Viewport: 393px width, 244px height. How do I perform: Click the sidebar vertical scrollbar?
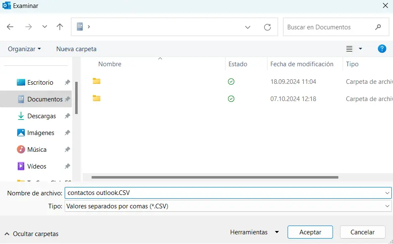point(76,98)
